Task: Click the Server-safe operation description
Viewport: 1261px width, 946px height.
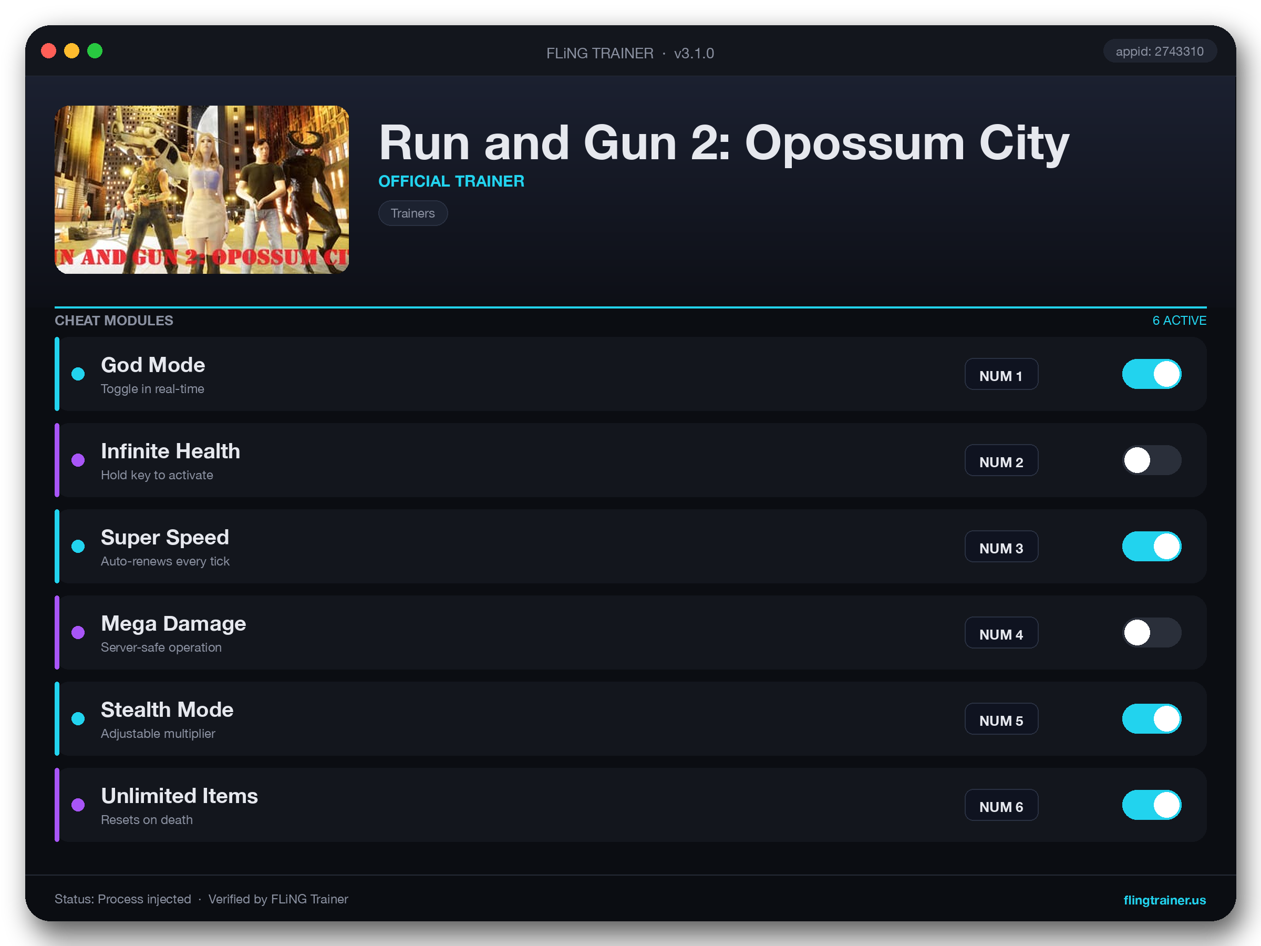Action: coord(161,647)
